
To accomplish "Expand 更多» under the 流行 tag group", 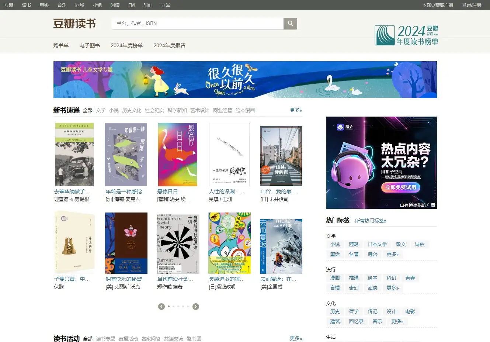I will (x=393, y=288).
